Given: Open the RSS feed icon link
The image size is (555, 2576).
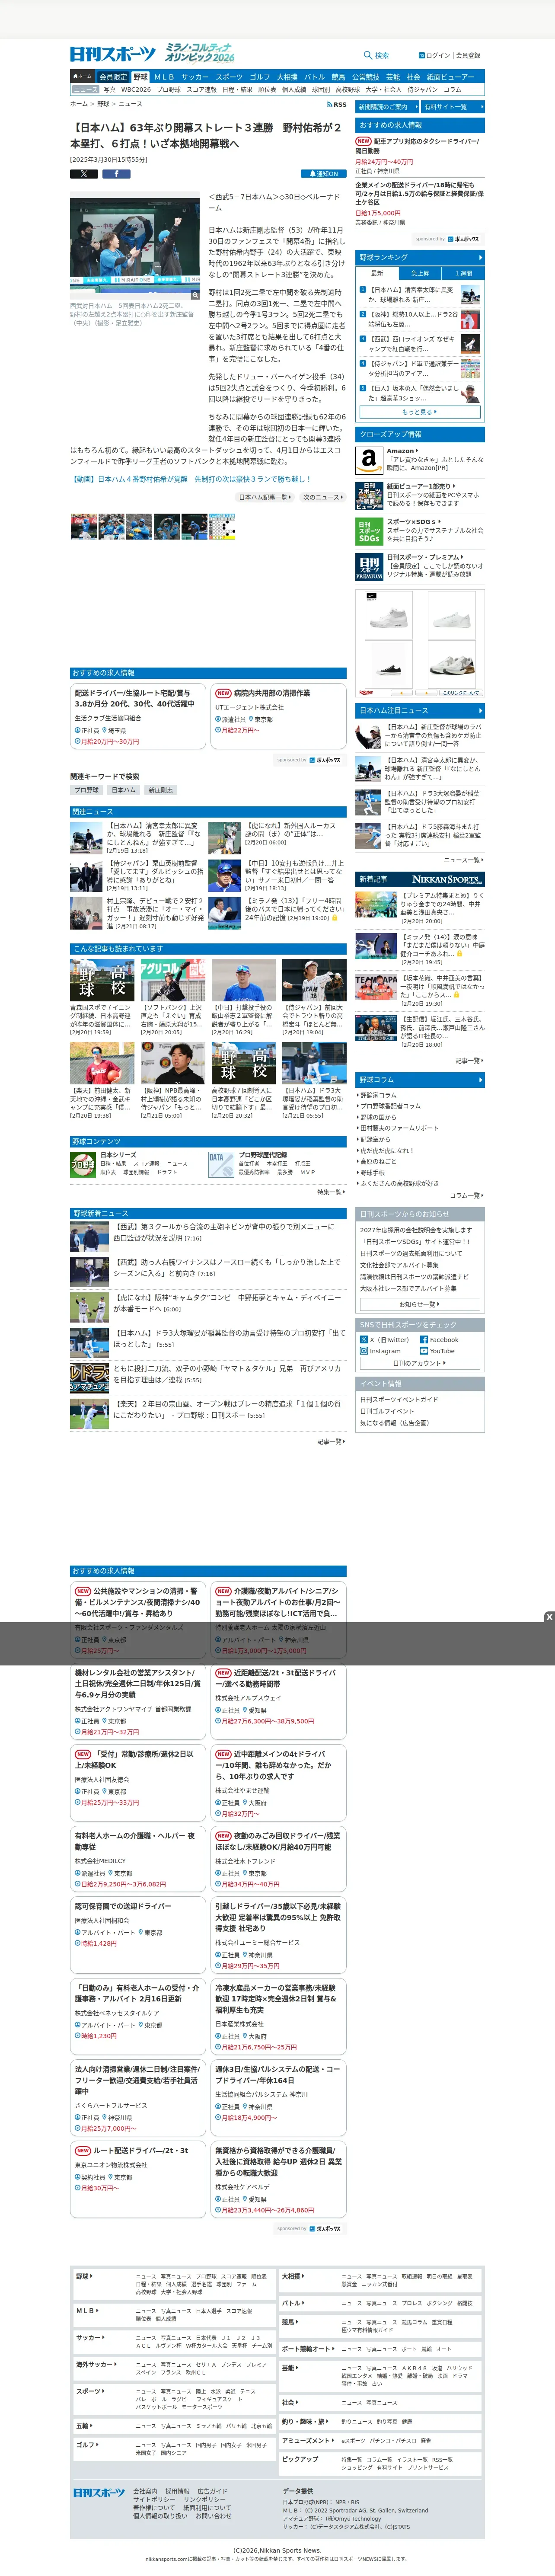Looking at the screenshot, I should click(x=337, y=104).
